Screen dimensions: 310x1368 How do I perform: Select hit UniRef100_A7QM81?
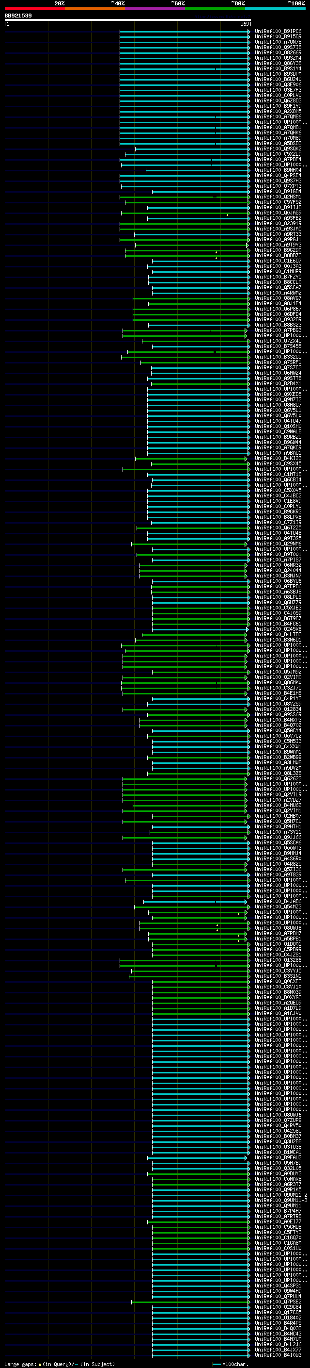(278, 128)
